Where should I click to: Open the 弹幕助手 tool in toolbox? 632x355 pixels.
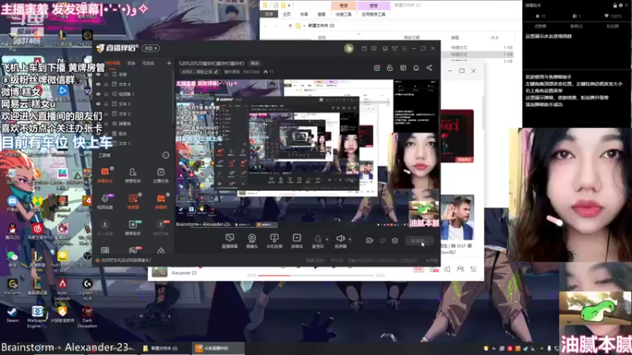pyautogui.click(x=105, y=175)
